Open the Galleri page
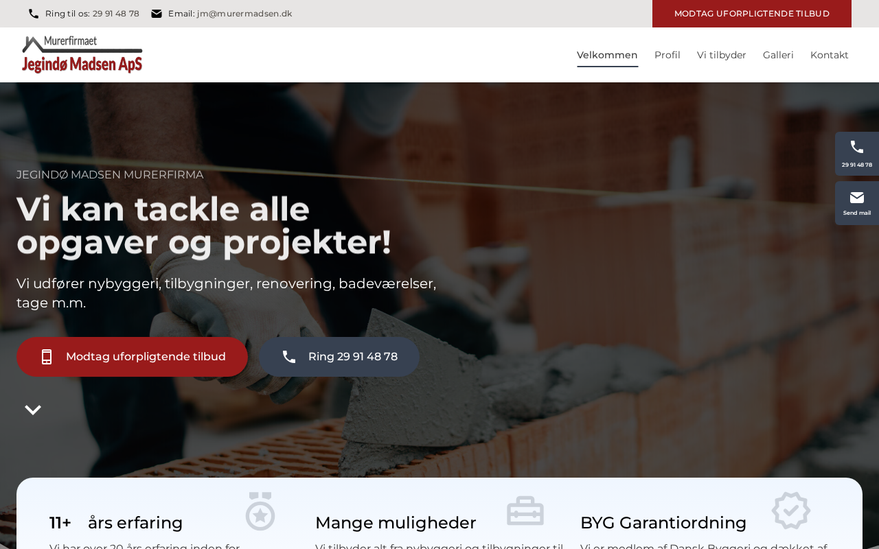879x549 pixels. pyautogui.click(x=778, y=55)
